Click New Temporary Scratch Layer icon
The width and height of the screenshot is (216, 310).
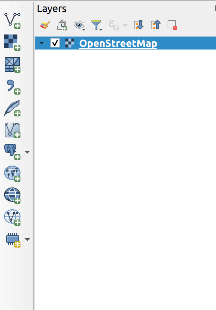coord(13,240)
